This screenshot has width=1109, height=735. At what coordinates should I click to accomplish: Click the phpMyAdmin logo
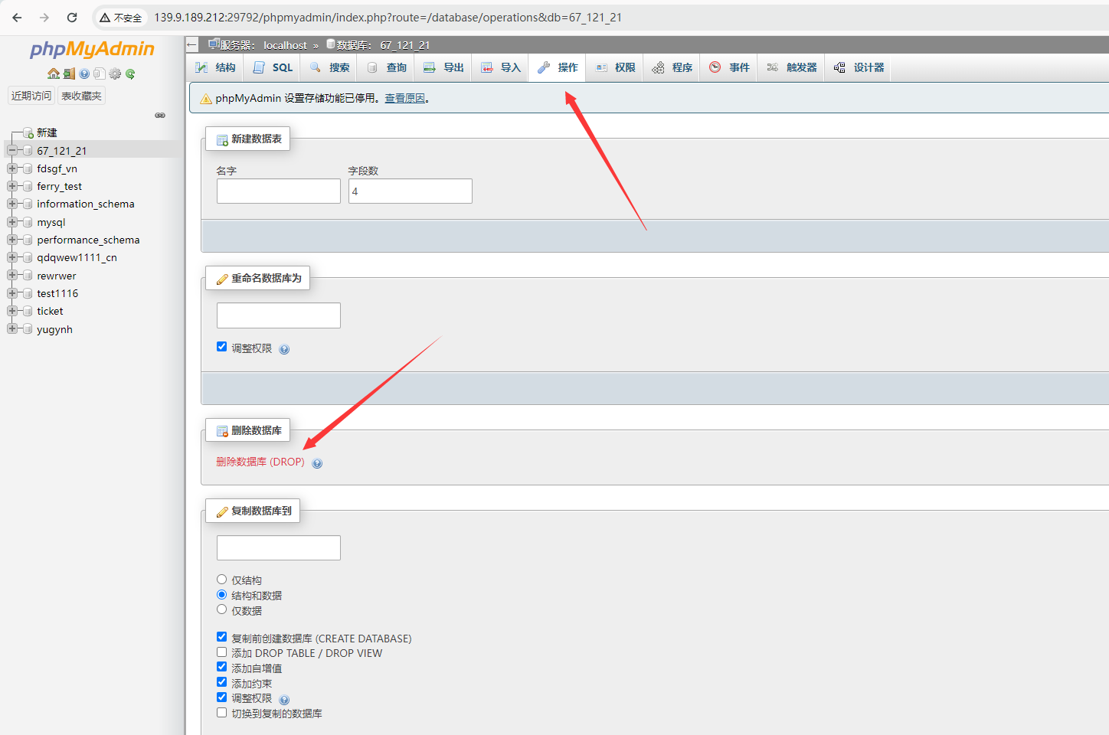92,49
